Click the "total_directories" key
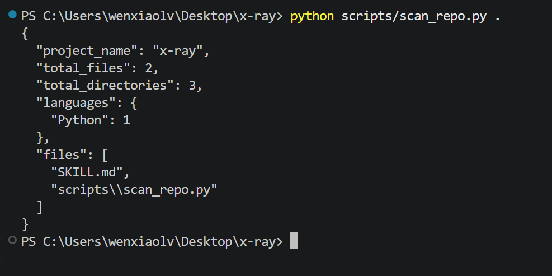 tap(105, 86)
